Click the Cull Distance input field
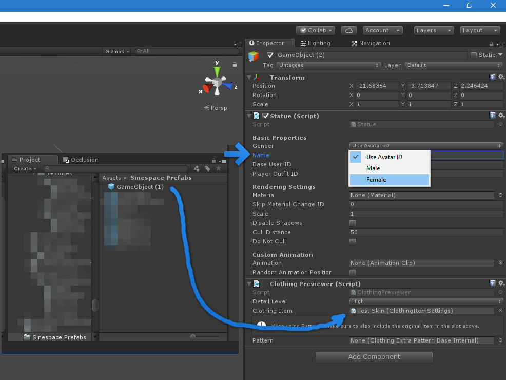Viewport: 506px width, 380px height. pos(426,232)
